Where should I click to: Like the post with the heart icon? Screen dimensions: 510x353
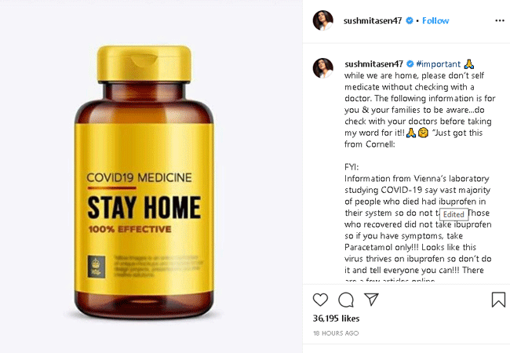(x=320, y=300)
